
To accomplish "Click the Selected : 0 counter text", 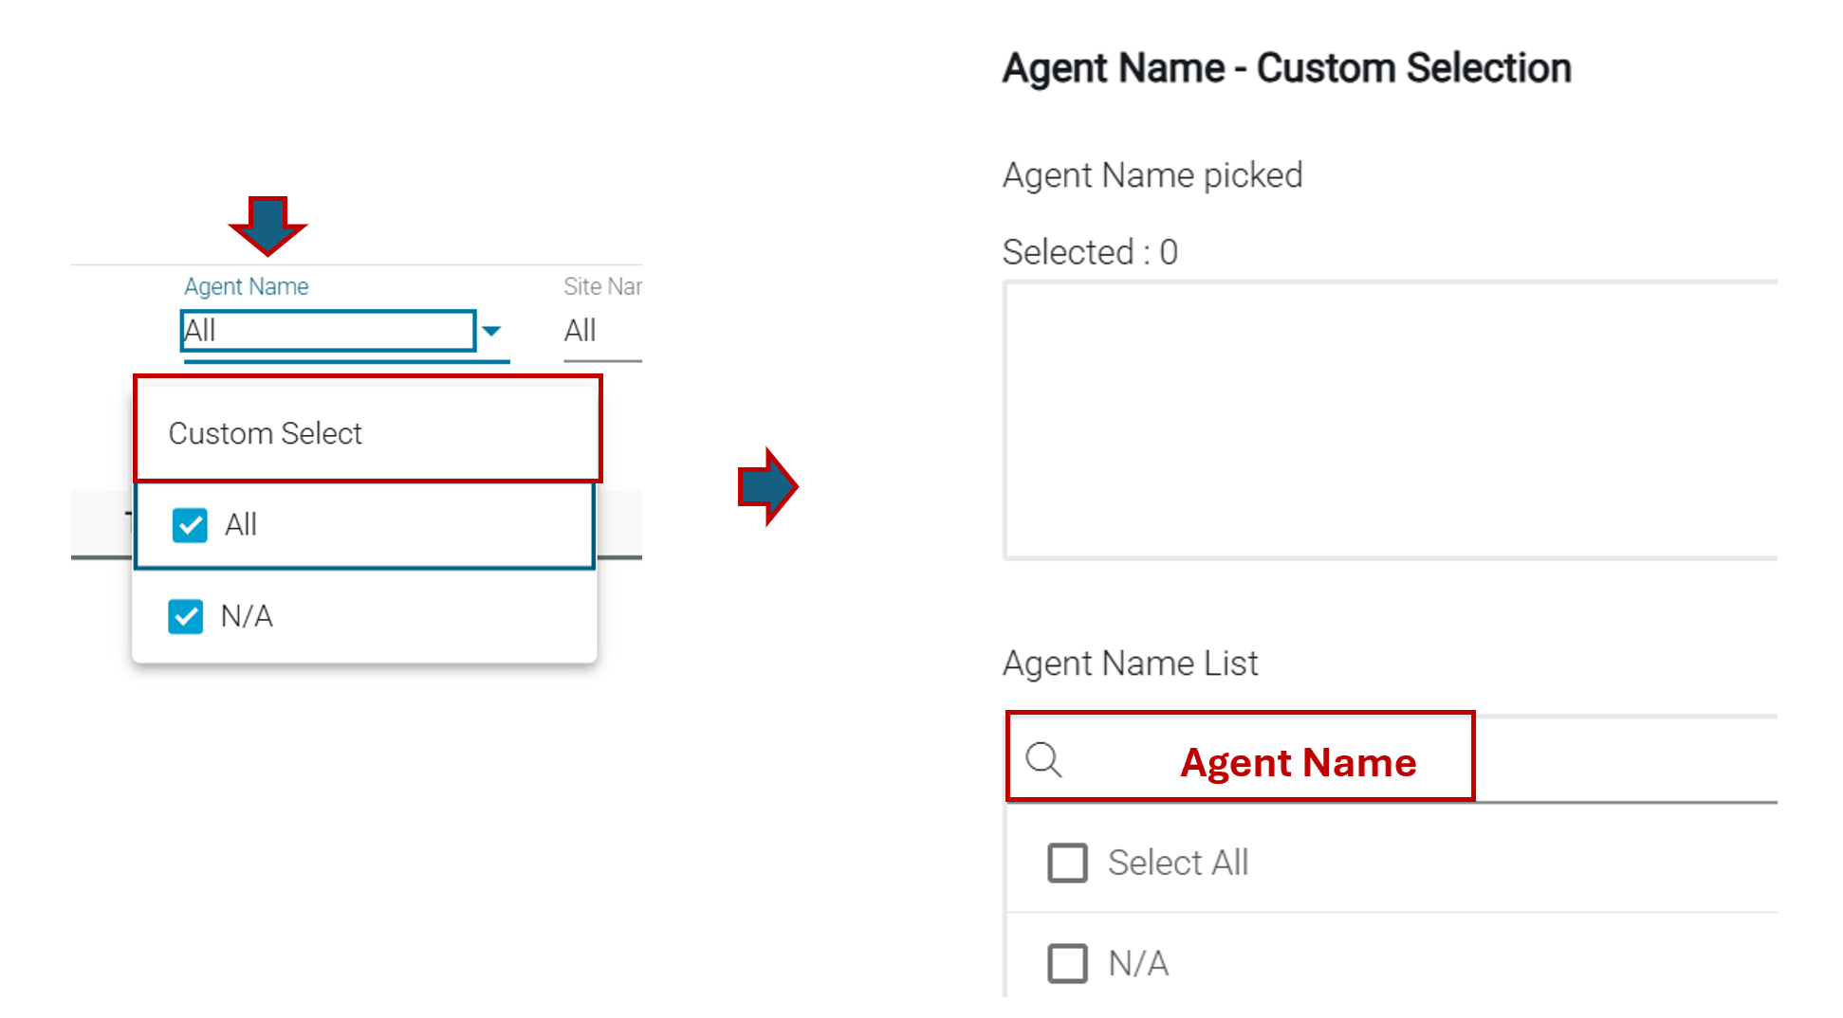I will 1090,252.
